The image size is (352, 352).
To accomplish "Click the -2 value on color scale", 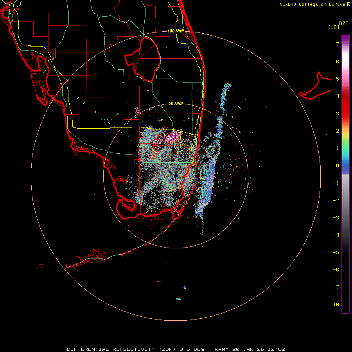I will 336,200.
